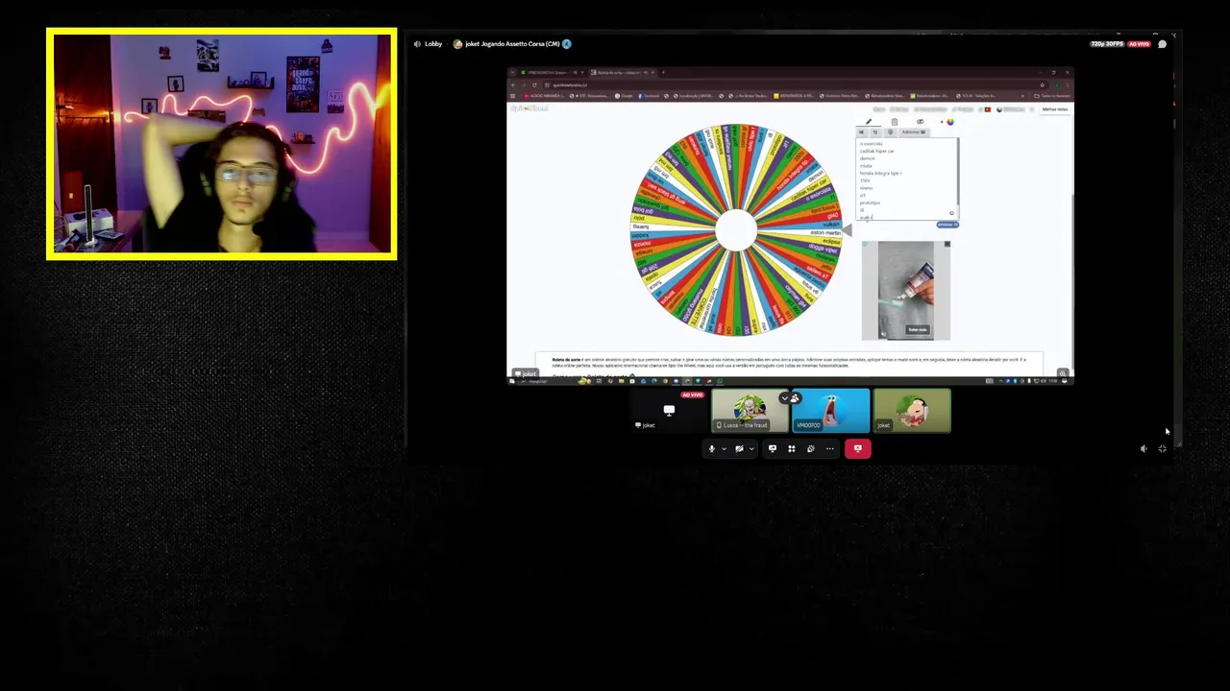Click the Lobby voice channel label
This screenshot has width=1230, height=691.
click(x=433, y=44)
